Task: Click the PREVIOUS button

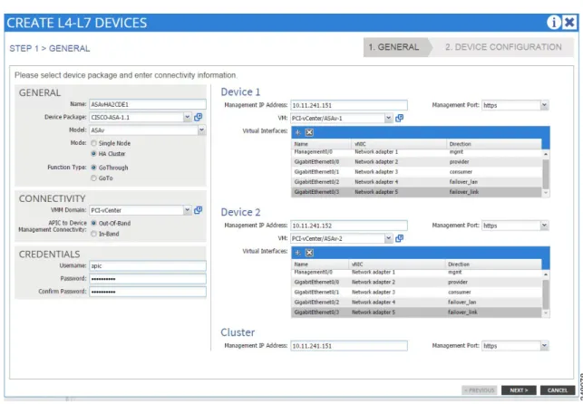Action: coord(480,390)
